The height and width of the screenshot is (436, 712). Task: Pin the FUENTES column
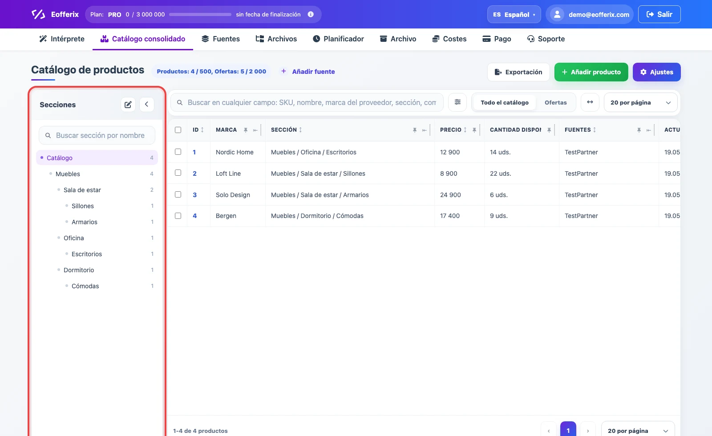639,130
